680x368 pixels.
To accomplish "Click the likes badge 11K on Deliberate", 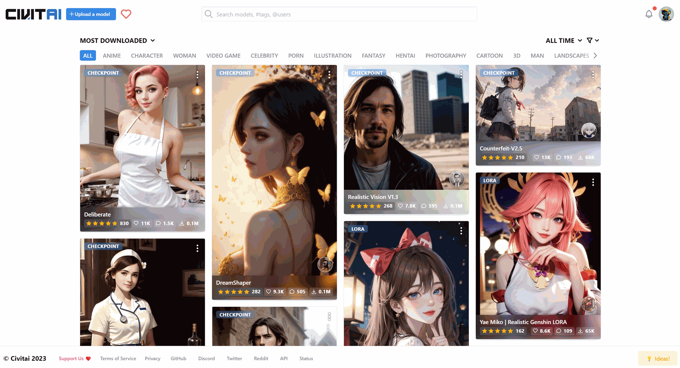I will [142, 223].
